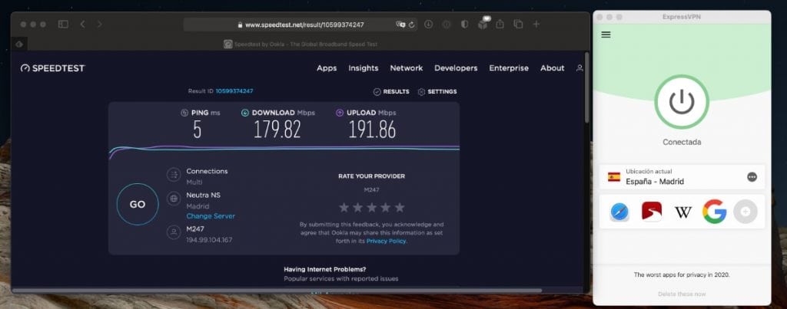This screenshot has height=309, width=787.
Task: Click the Speedtest logo
Action: (x=53, y=68)
